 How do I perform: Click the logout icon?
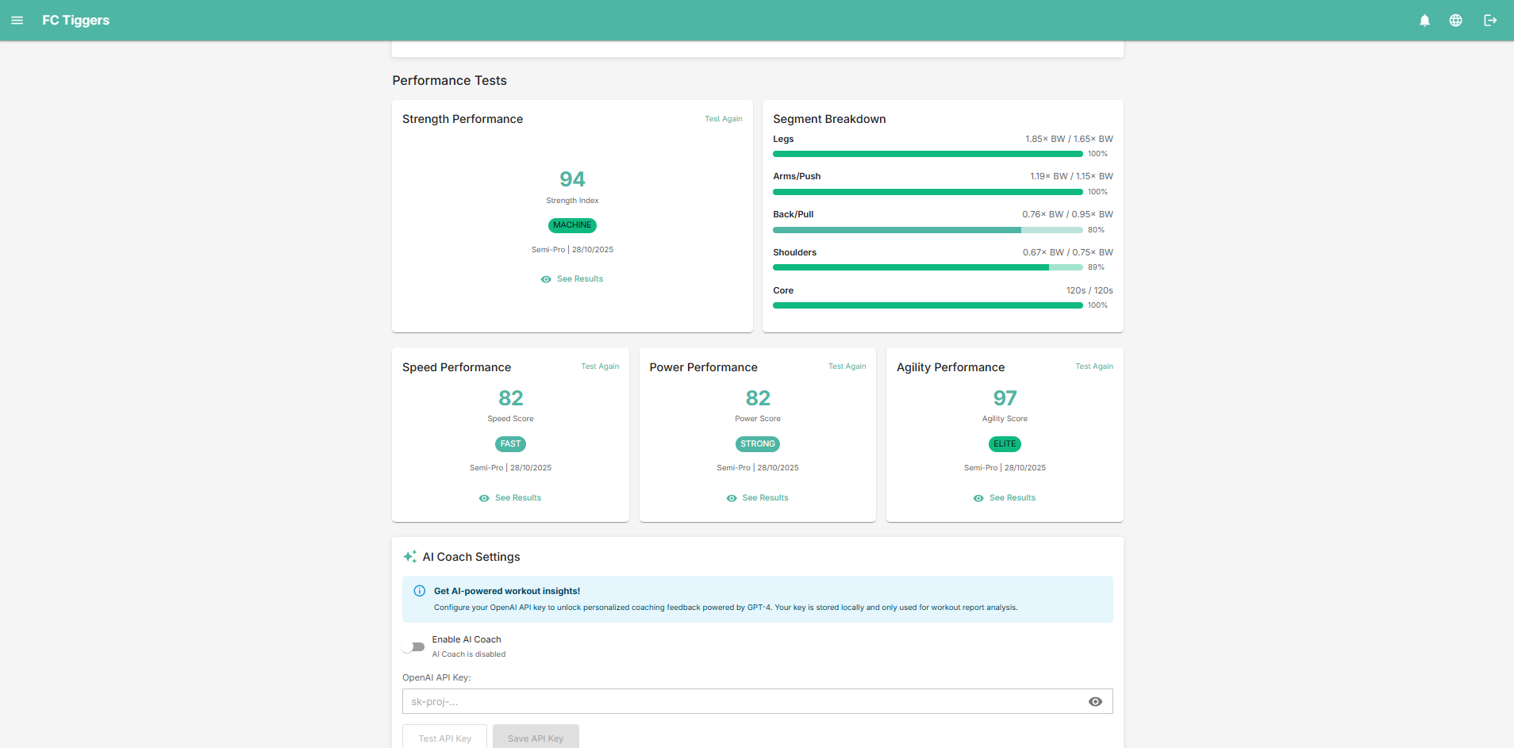pyautogui.click(x=1491, y=21)
